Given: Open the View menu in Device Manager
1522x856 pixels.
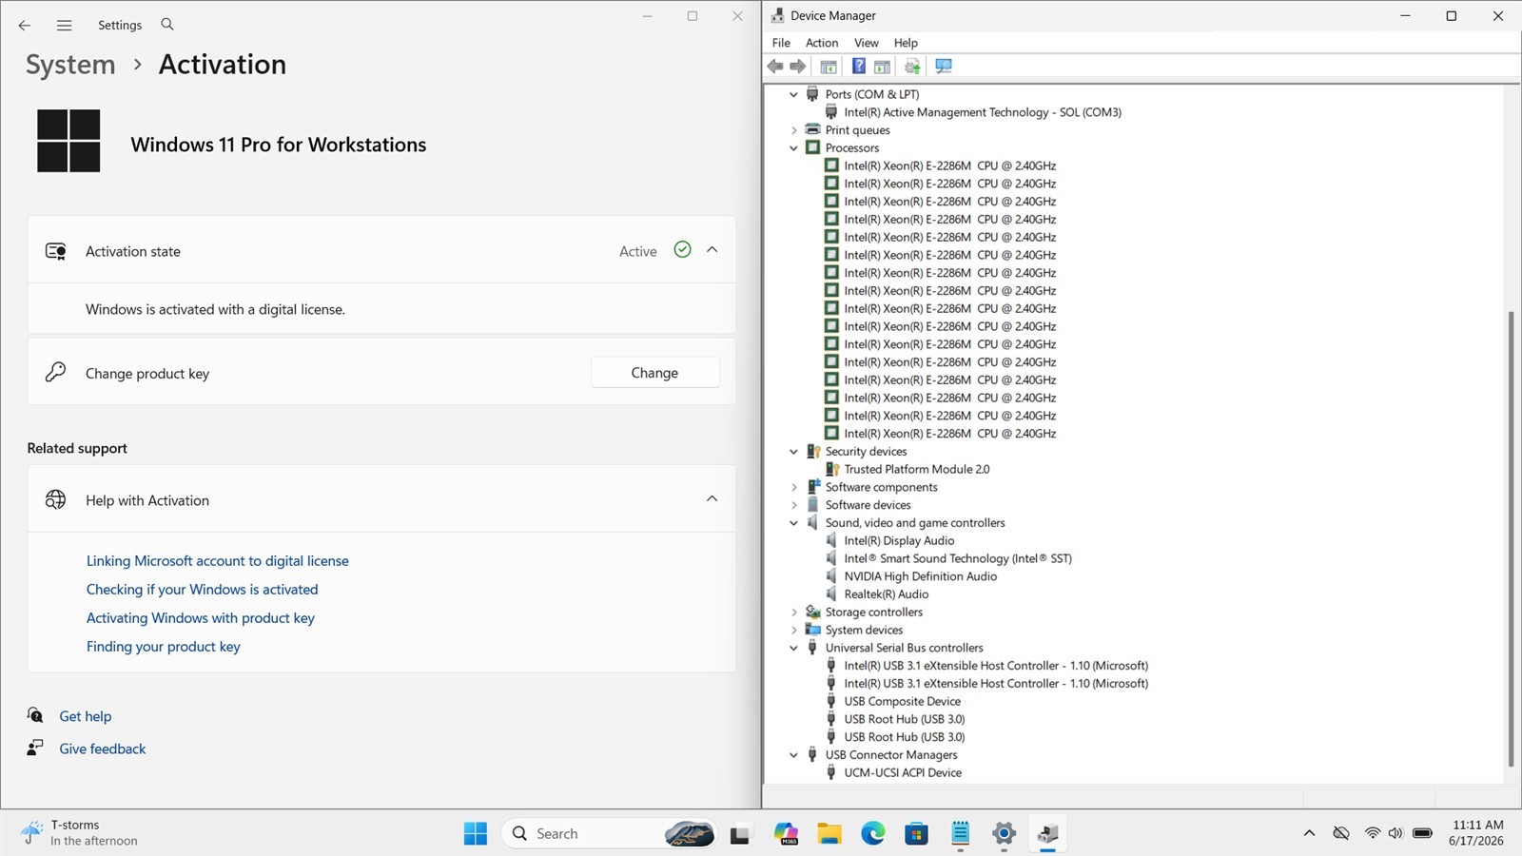Looking at the screenshot, I should tap(867, 43).
